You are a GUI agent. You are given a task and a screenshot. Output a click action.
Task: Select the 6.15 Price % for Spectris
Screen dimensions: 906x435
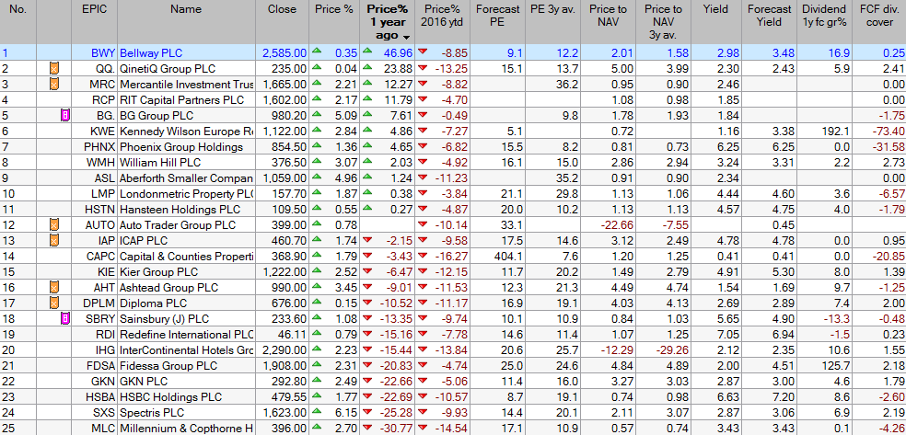346,413
